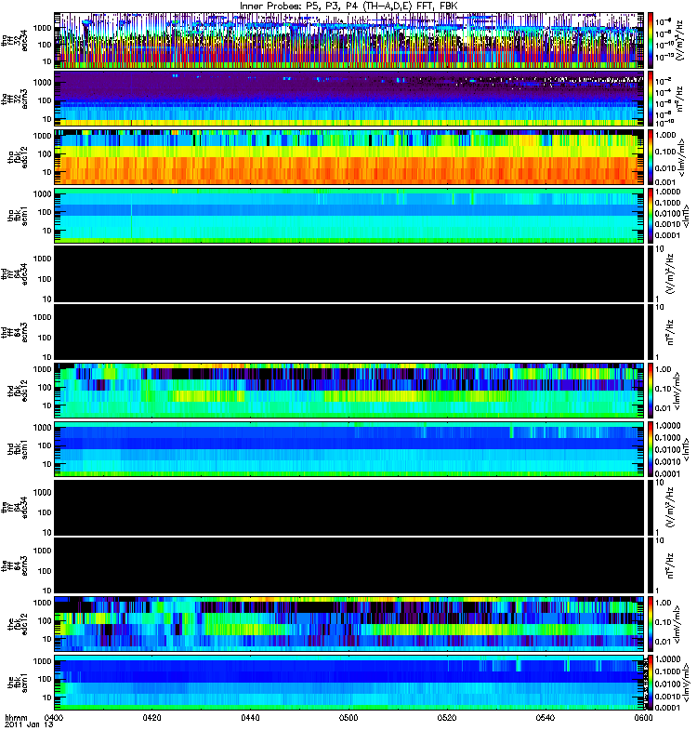Click the color bar beside thd fbk scm1 panel
The height and width of the screenshot is (744, 697).
pyautogui.click(x=651, y=449)
